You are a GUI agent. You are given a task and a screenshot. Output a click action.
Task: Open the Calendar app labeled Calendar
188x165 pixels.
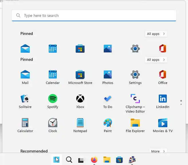(53, 77)
